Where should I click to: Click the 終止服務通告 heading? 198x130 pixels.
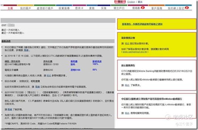[x=128, y=66]
